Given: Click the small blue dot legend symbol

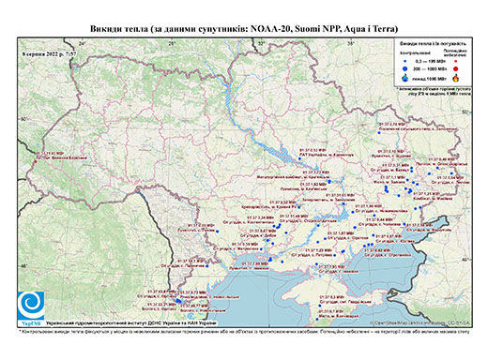Looking at the screenshot, I should tap(404, 62).
